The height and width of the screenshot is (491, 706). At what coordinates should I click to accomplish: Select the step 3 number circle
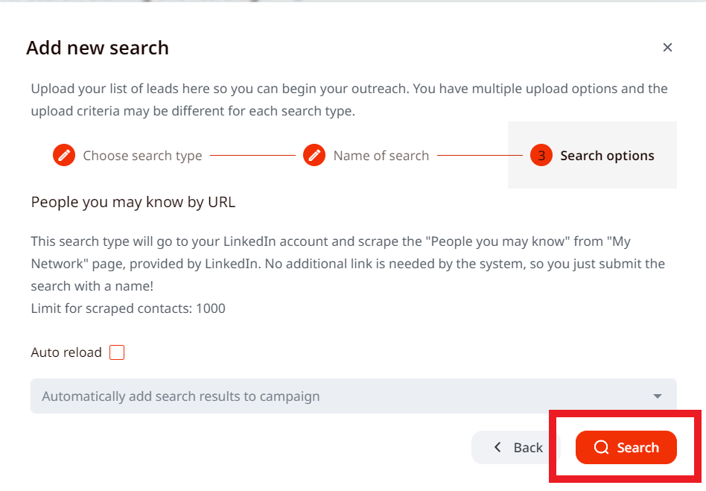541,156
